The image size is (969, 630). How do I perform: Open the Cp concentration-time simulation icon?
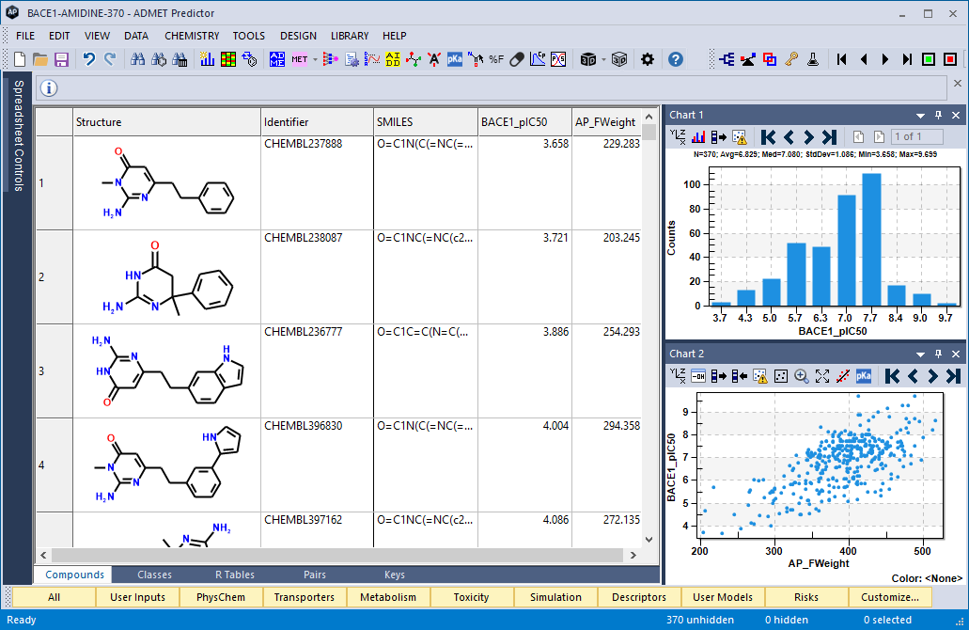click(x=538, y=59)
